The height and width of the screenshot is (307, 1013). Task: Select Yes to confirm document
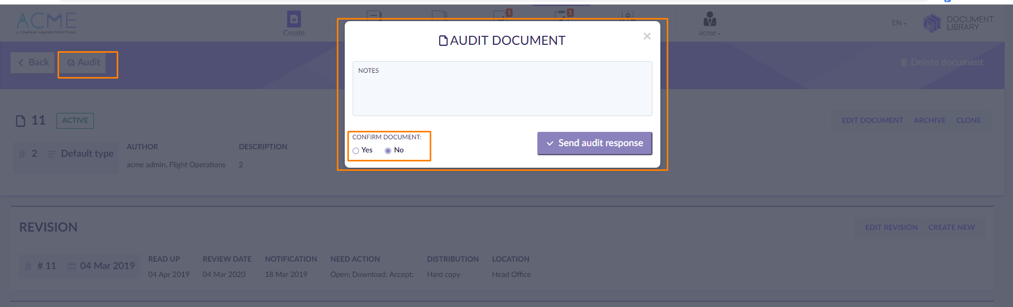(x=356, y=151)
